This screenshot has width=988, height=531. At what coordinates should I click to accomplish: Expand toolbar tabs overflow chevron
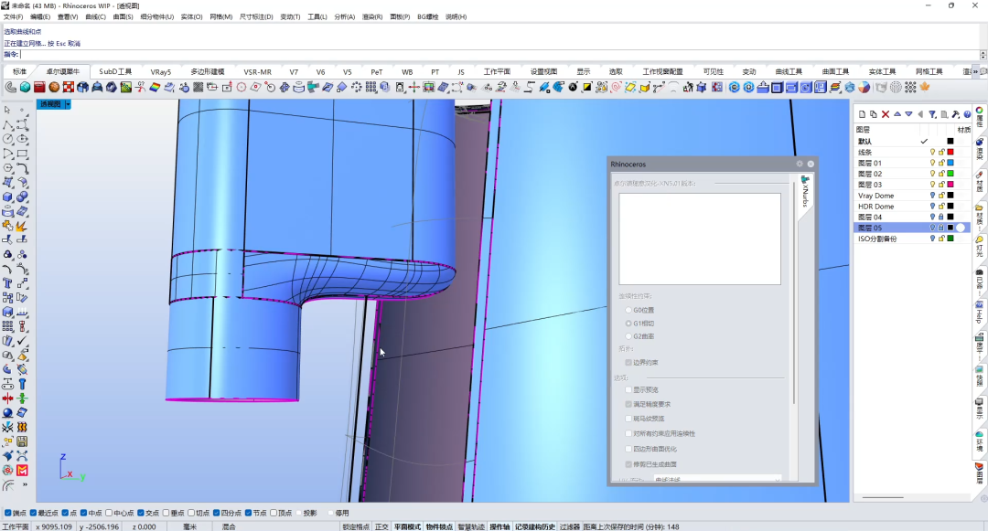(x=975, y=71)
